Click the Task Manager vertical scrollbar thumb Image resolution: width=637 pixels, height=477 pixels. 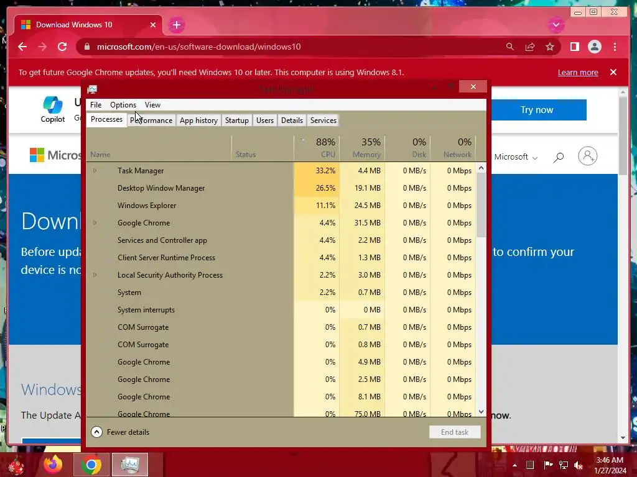point(481,205)
